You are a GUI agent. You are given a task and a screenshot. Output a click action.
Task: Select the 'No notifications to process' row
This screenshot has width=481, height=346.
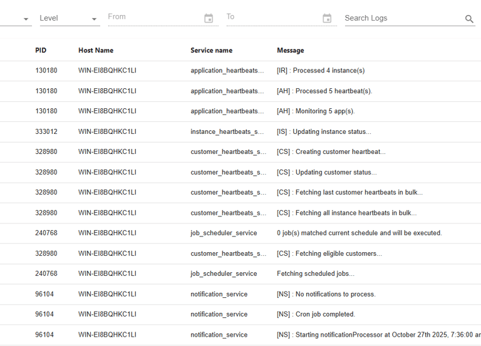[x=326, y=294]
